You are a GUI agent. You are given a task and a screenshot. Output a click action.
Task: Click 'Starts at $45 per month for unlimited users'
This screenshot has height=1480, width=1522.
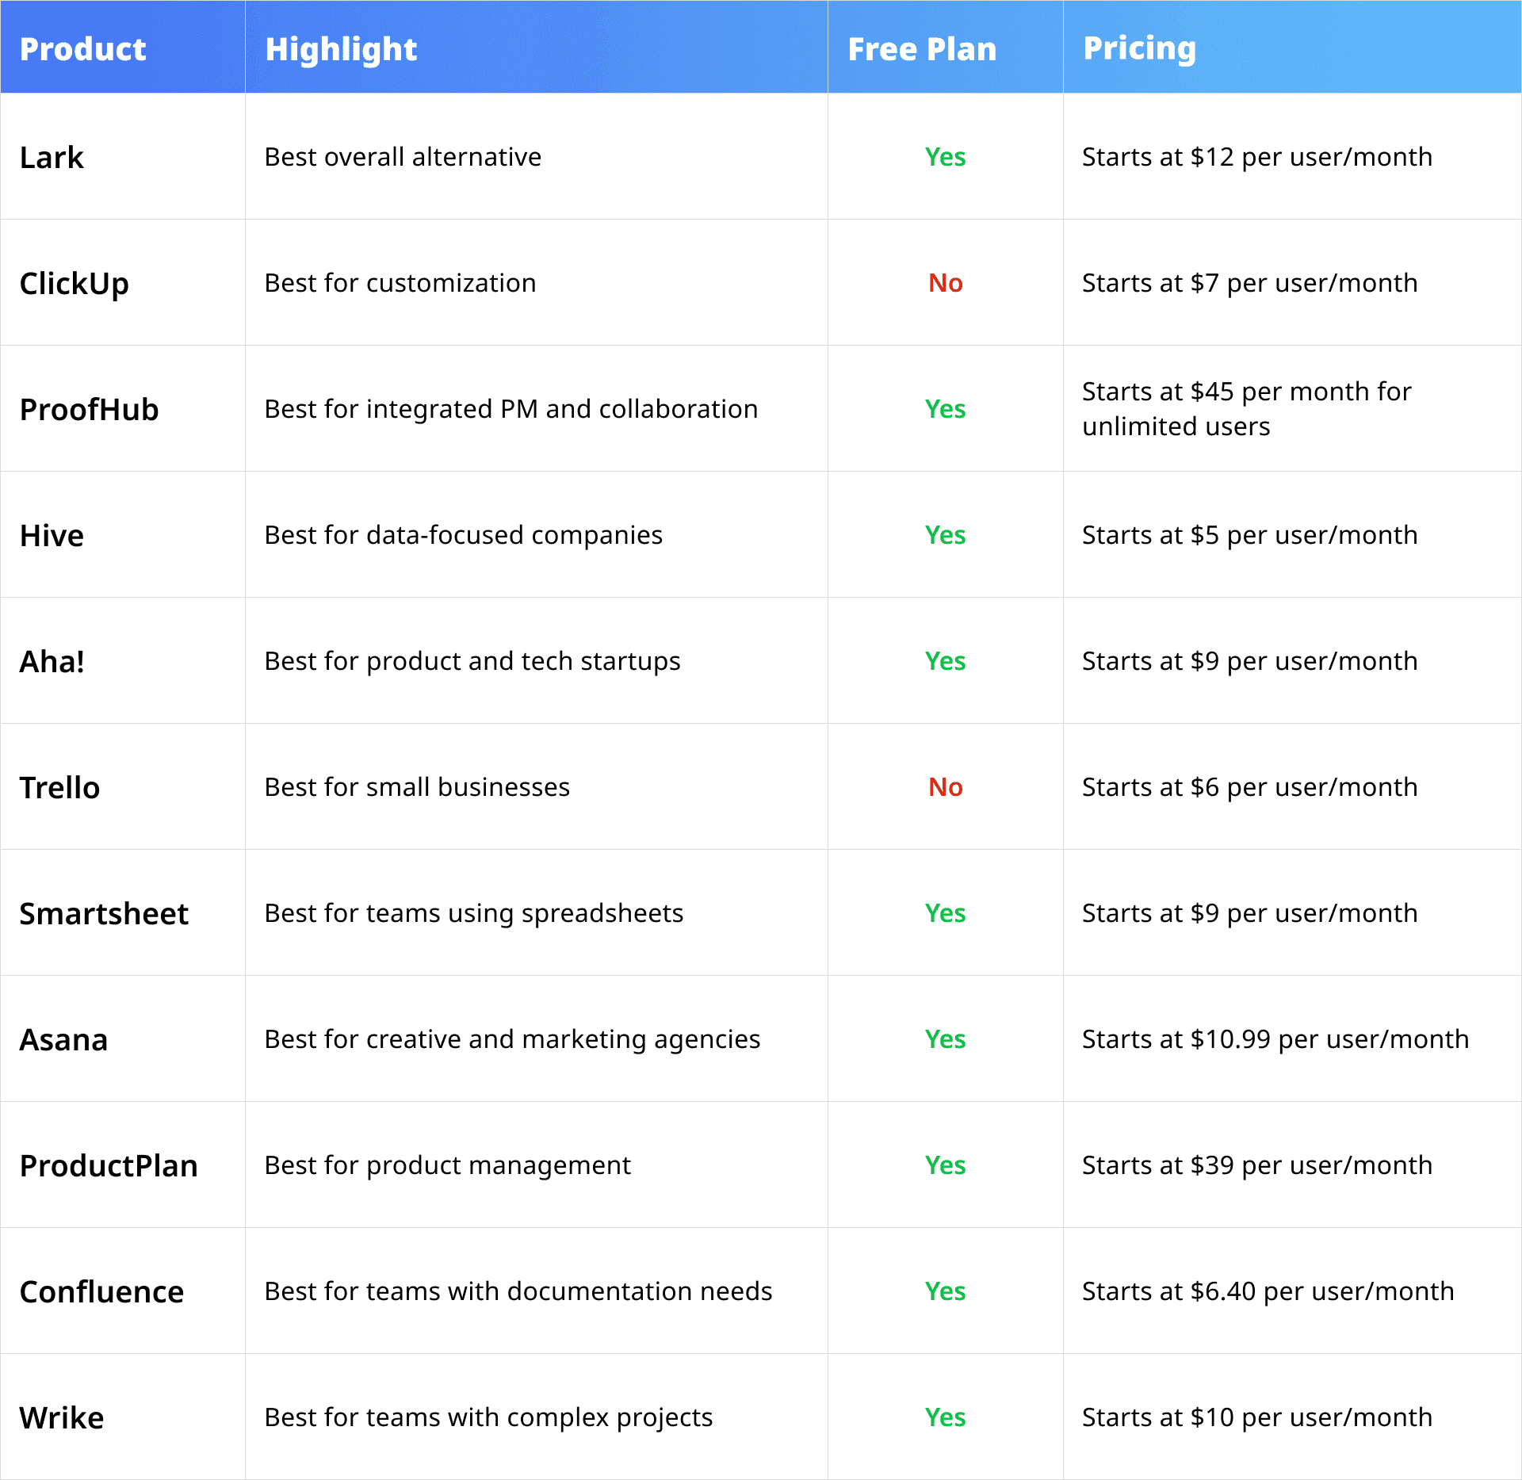(1247, 409)
